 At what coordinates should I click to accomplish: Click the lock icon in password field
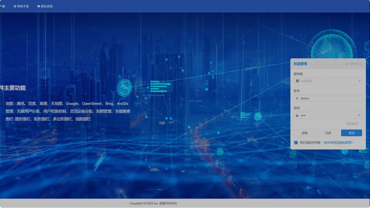click(x=297, y=115)
